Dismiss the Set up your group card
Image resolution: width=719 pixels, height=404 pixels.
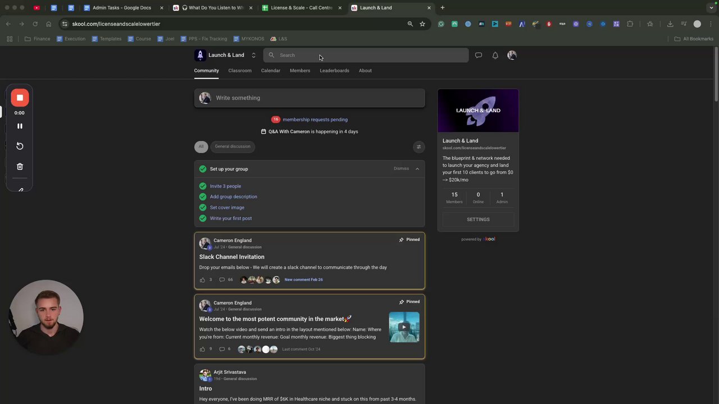coord(401,169)
